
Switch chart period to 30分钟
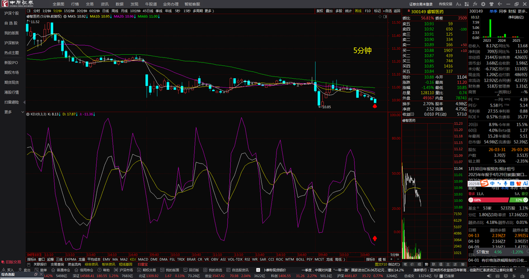(81, 11)
